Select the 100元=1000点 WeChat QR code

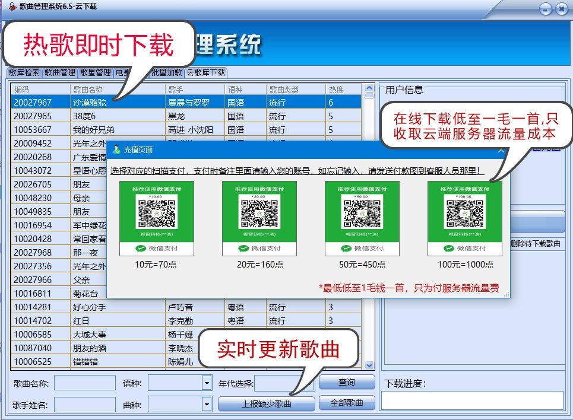pos(465,218)
